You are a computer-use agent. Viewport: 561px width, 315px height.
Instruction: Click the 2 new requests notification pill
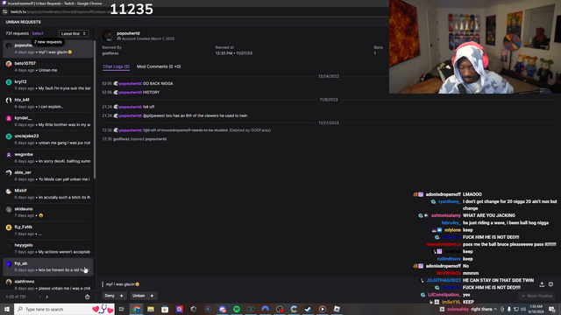point(48,42)
